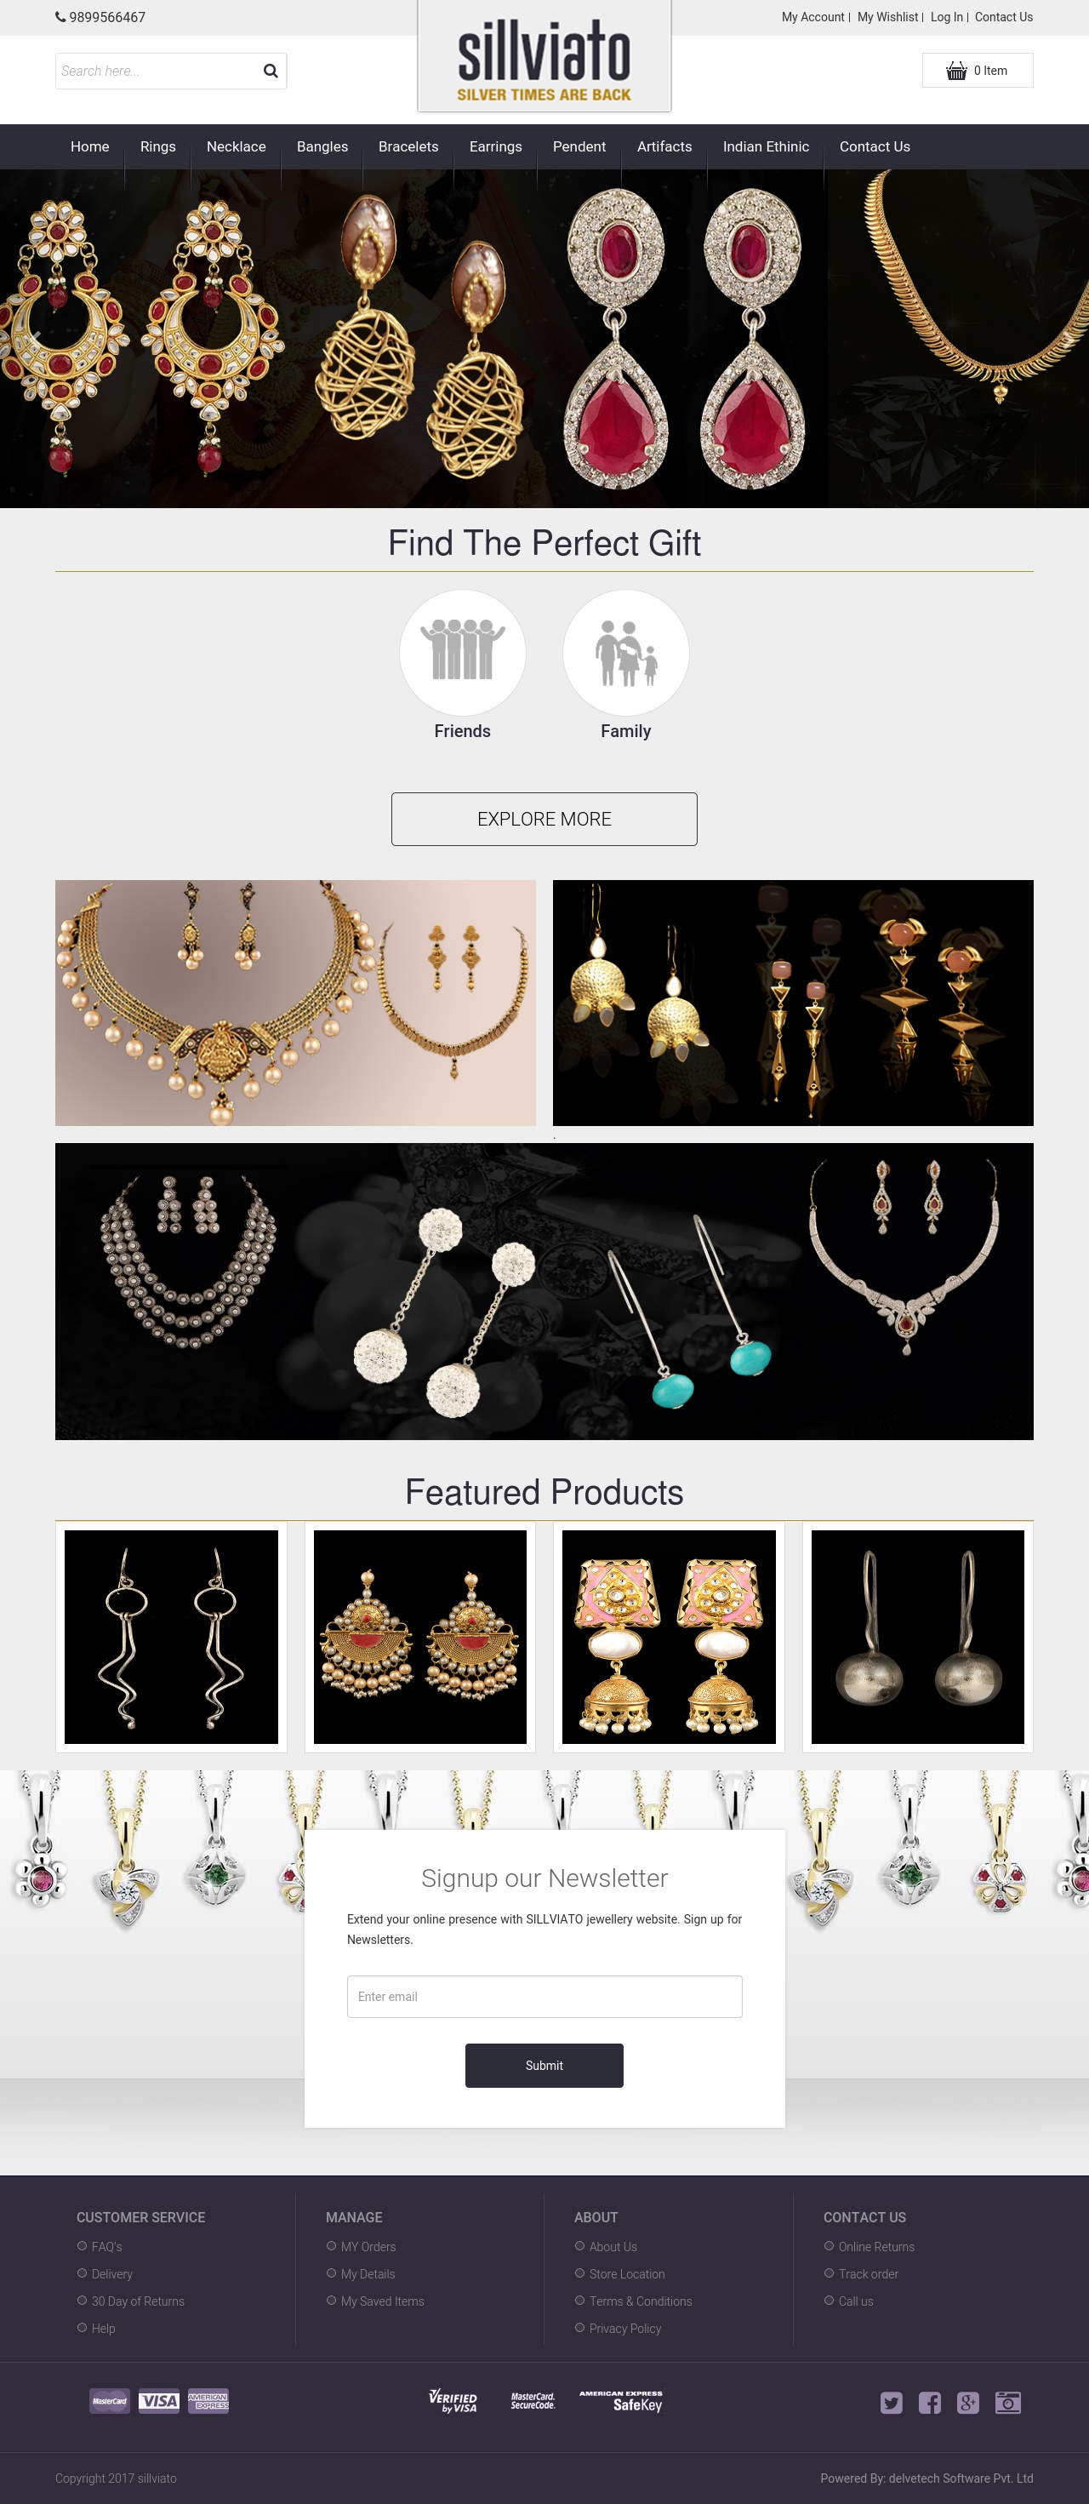Submit the newsletter signup
Screen dimensions: 1089x2504
point(544,2066)
